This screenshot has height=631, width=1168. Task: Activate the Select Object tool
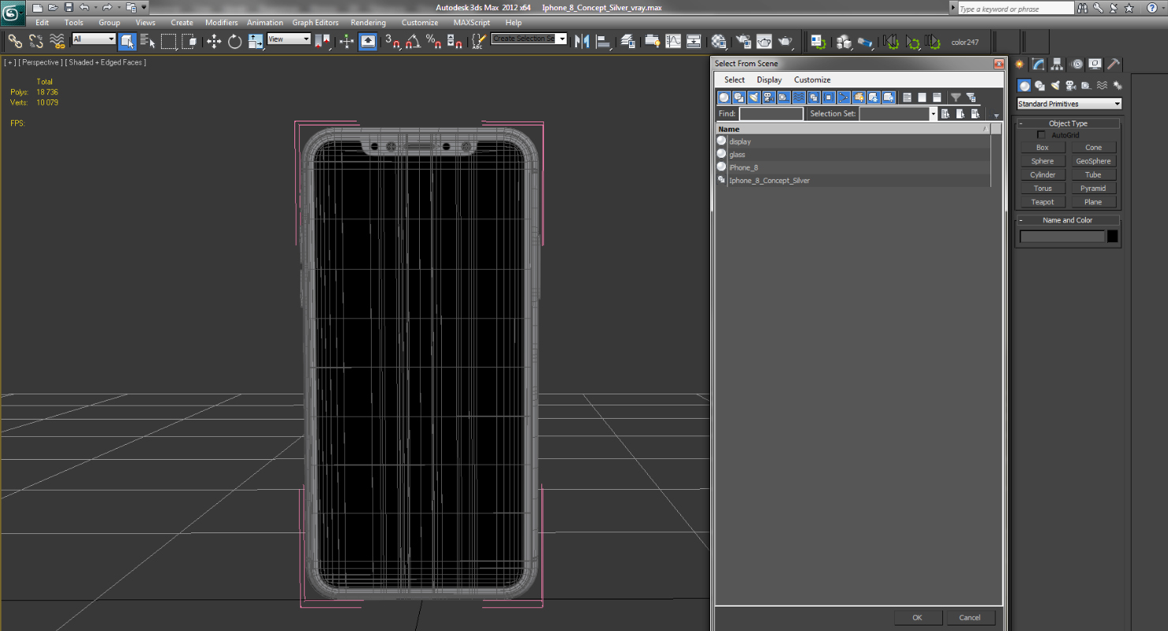(x=127, y=41)
